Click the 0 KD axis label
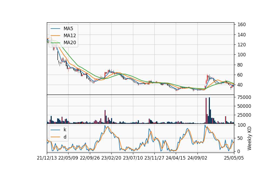This screenshot has height=186, width=260. click(x=239, y=151)
